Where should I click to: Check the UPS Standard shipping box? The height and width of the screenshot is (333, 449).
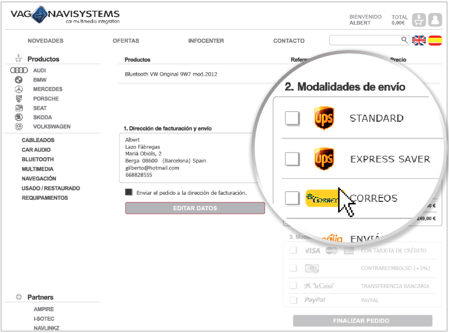[292, 118]
